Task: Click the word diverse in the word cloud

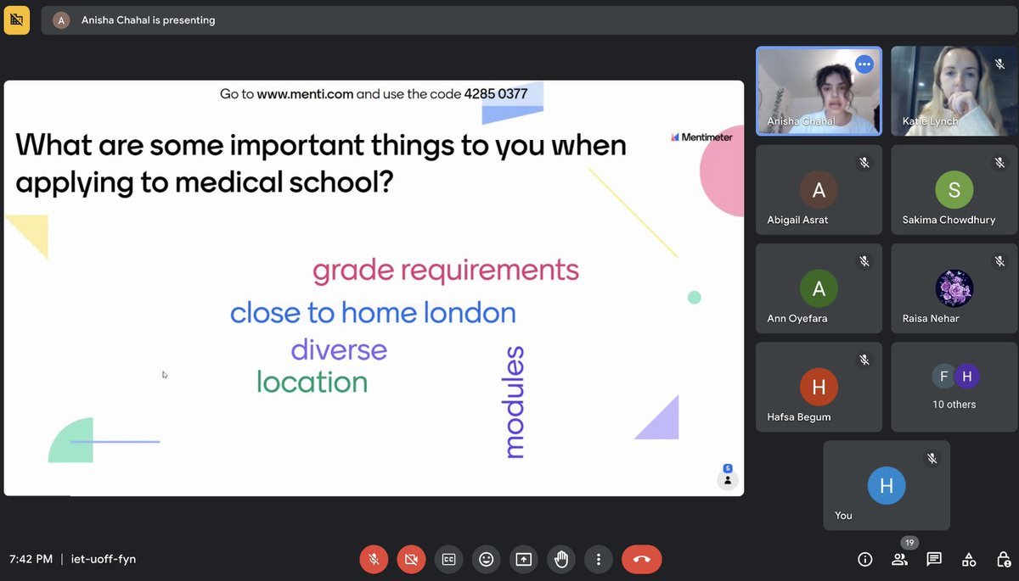Action: click(339, 349)
